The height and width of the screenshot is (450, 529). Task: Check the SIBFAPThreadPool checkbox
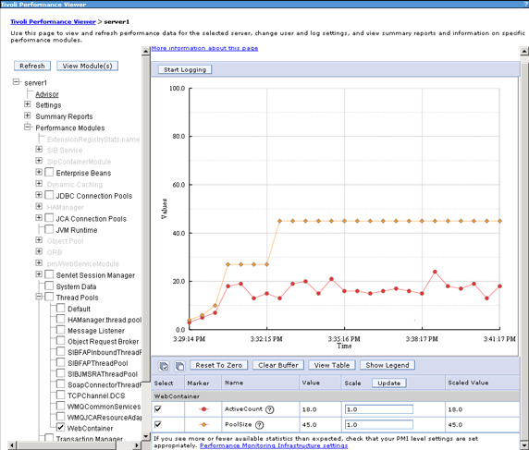point(61,362)
